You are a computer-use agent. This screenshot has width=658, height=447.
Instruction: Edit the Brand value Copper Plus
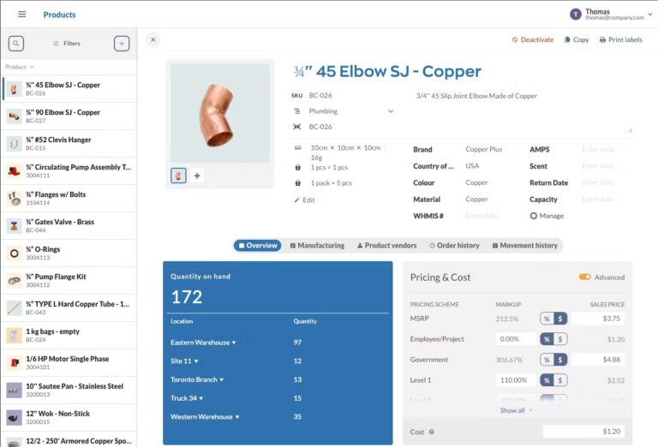[x=484, y=149]
